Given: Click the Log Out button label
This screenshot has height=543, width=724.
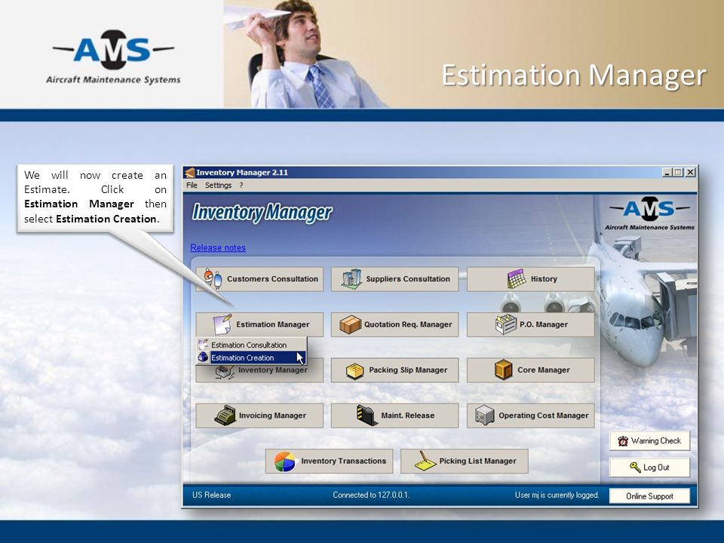Looking at the screenshot, I should coord(656,468).
